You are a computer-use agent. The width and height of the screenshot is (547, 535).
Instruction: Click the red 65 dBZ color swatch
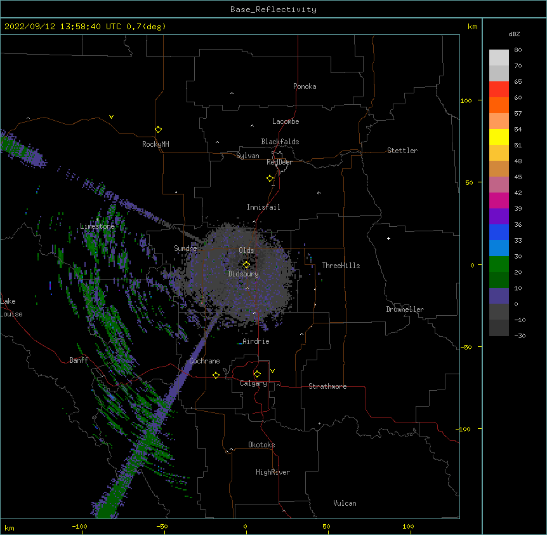[x=499, y=89]
